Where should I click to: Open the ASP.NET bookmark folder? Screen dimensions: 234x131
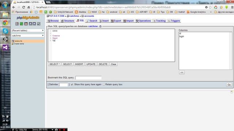141,12
